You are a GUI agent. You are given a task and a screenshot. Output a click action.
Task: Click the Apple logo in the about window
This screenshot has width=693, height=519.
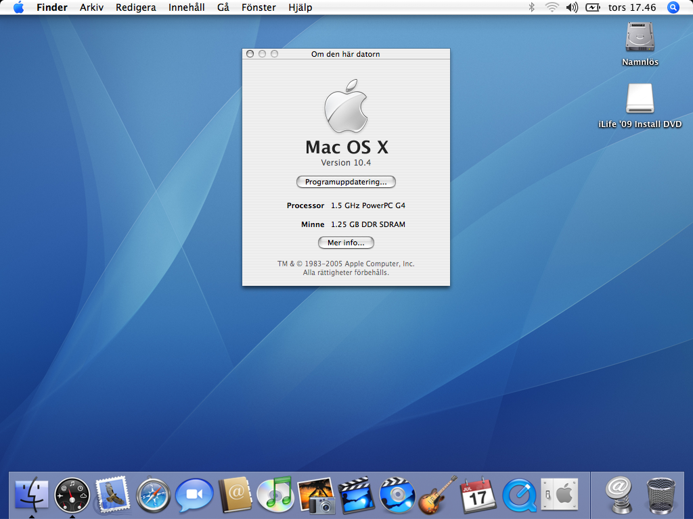(346, 106)
